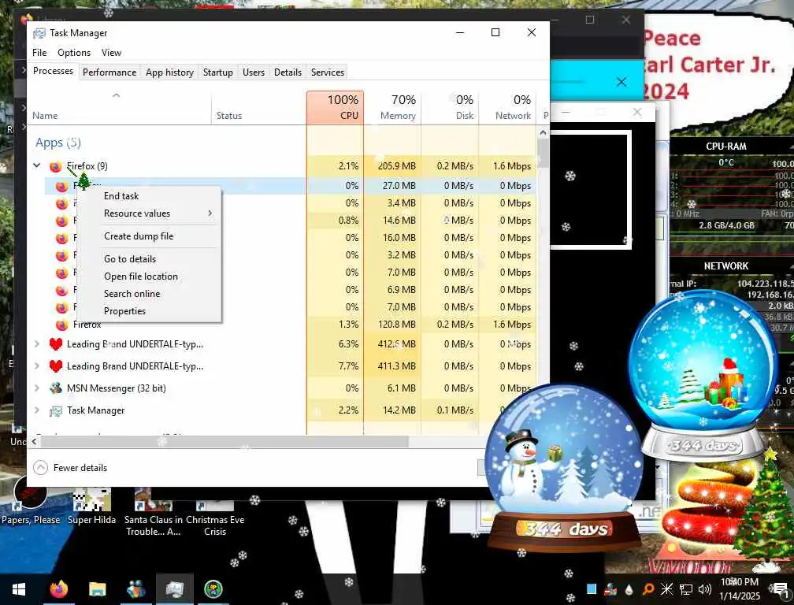Viewport: 794px width, 605px height.
Task: Open the View menu
Action: pos(111,53)
